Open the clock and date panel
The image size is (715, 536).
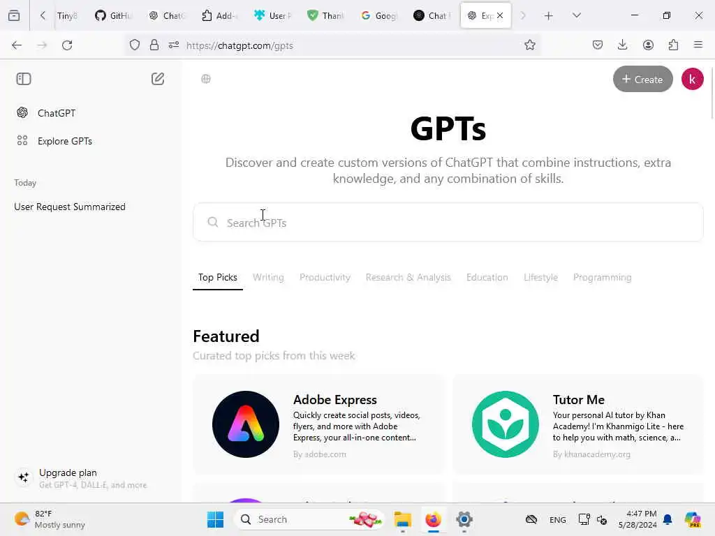tap(637, 519)
